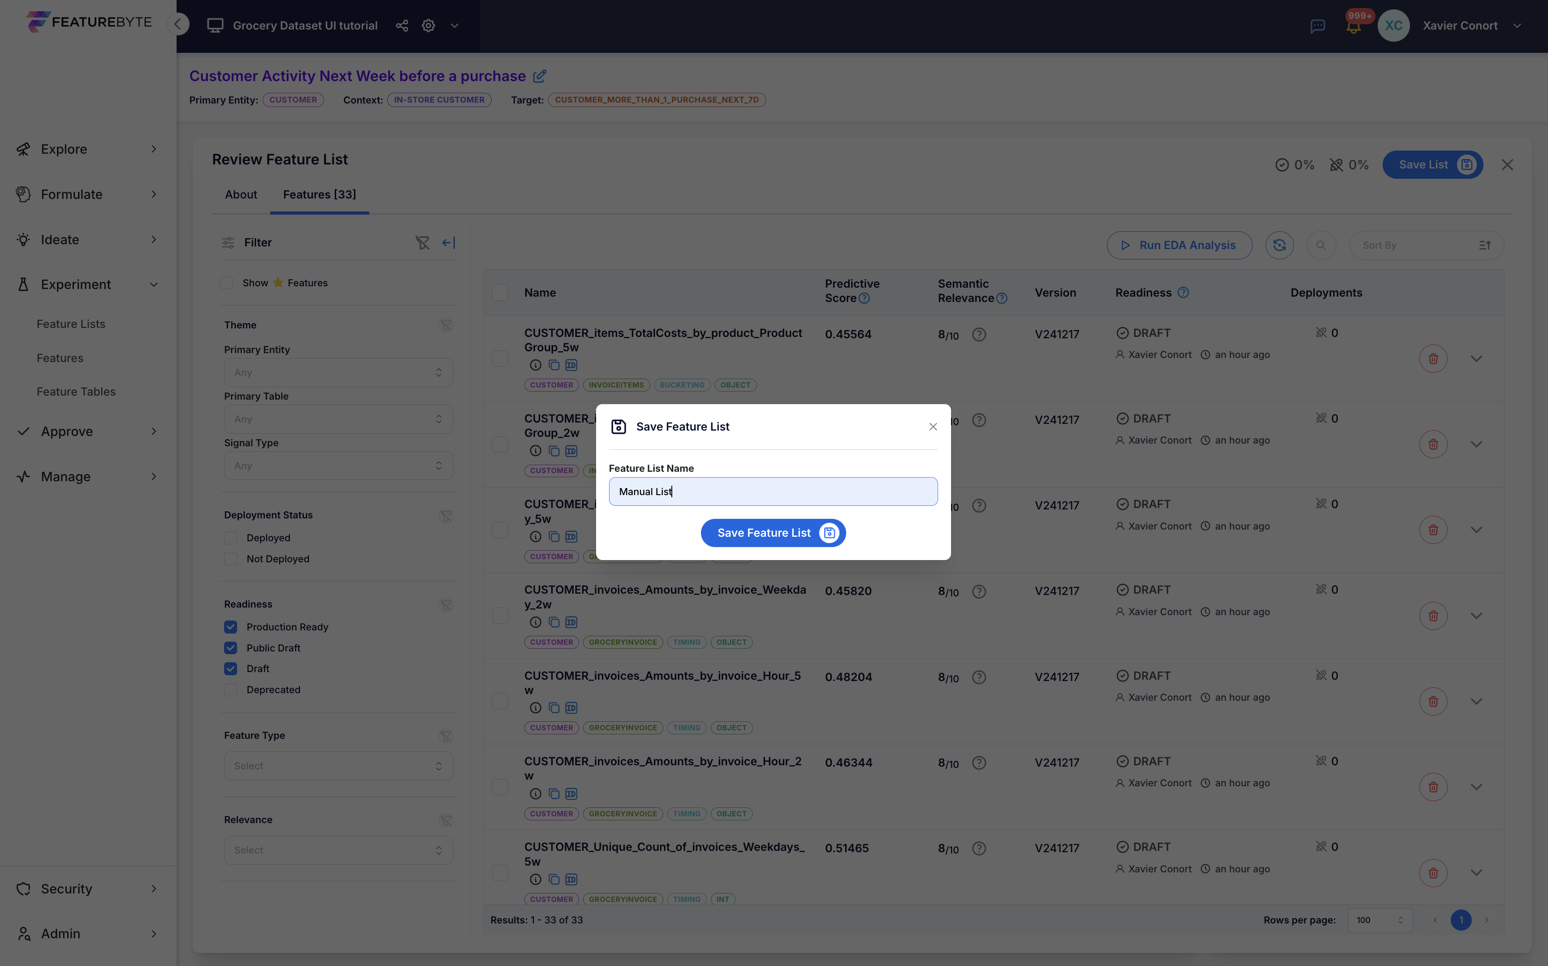Open Primary Entity dropdown
This screenshot has width=1548, height=966.
pos(338,372)
